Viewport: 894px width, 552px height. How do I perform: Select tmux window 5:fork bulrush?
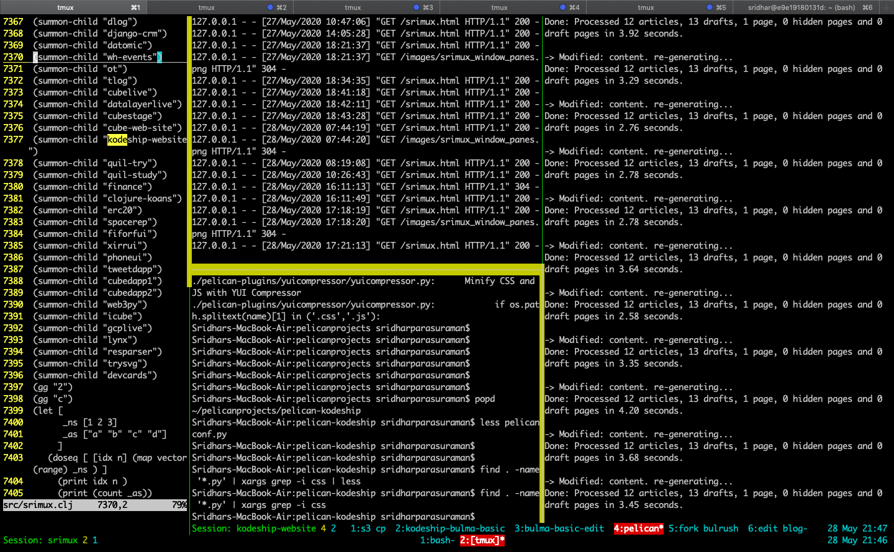coord(703,528)
